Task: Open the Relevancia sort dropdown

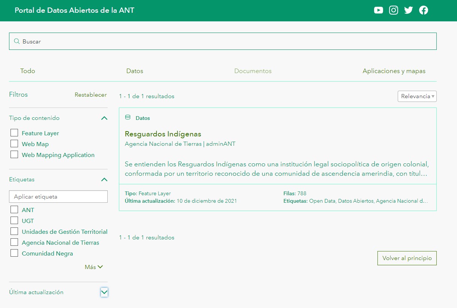Action: coord(417,96)
